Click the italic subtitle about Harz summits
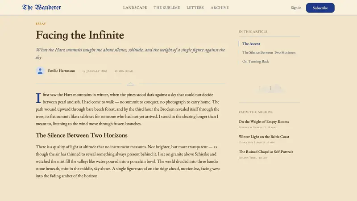 (130, 53)
